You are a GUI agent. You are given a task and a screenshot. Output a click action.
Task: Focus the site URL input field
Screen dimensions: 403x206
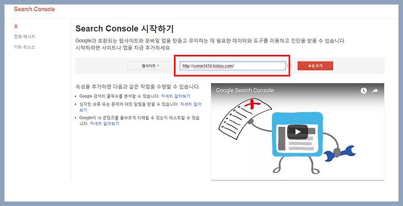coord(233,66)
